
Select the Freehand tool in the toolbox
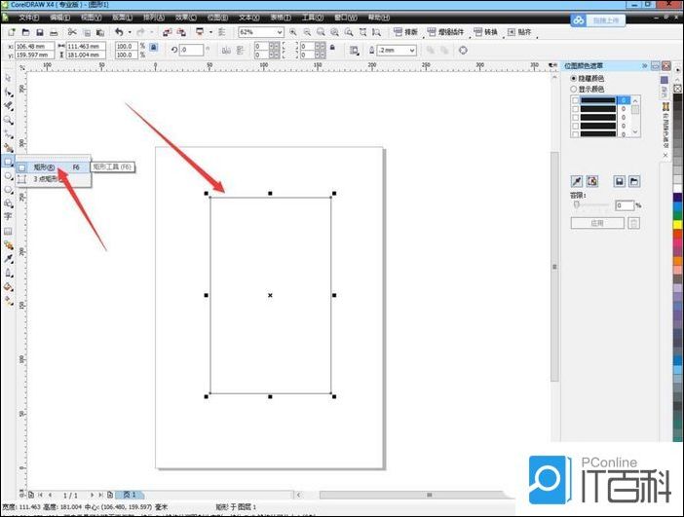pyautogui.click(x=8, y=133)
